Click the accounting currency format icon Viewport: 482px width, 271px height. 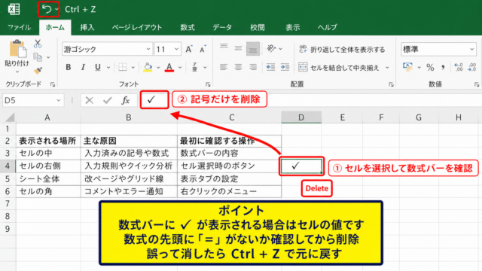408,67
